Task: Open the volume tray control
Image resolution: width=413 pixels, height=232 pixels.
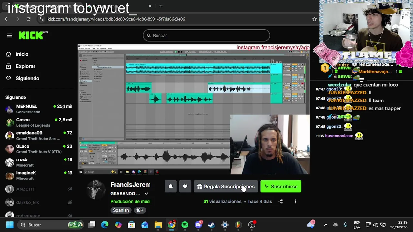Action: (376, 225)
